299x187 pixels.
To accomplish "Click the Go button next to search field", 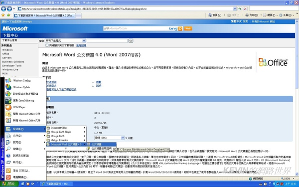I will coord(131,41).
